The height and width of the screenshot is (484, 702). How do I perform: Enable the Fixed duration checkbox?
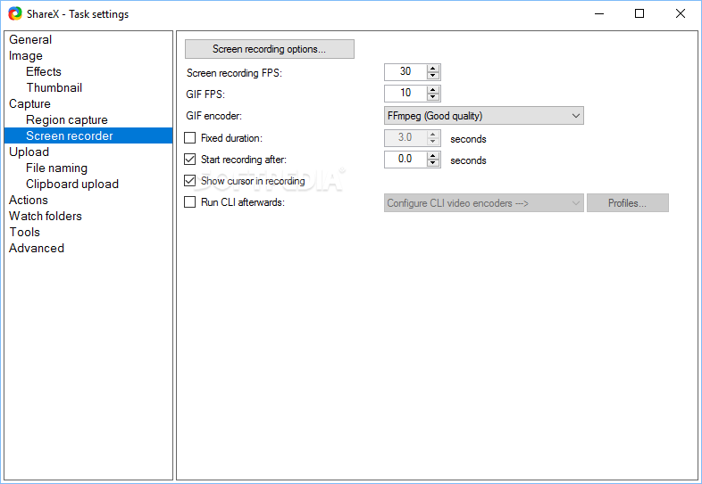point(190,137)
